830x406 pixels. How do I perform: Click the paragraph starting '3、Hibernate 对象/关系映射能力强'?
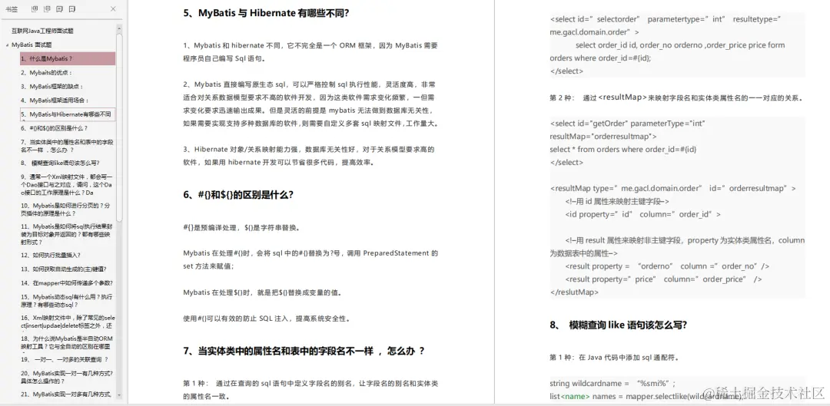tap(309, 156)
